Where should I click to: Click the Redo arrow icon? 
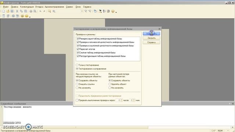click(x=44, y=11)
